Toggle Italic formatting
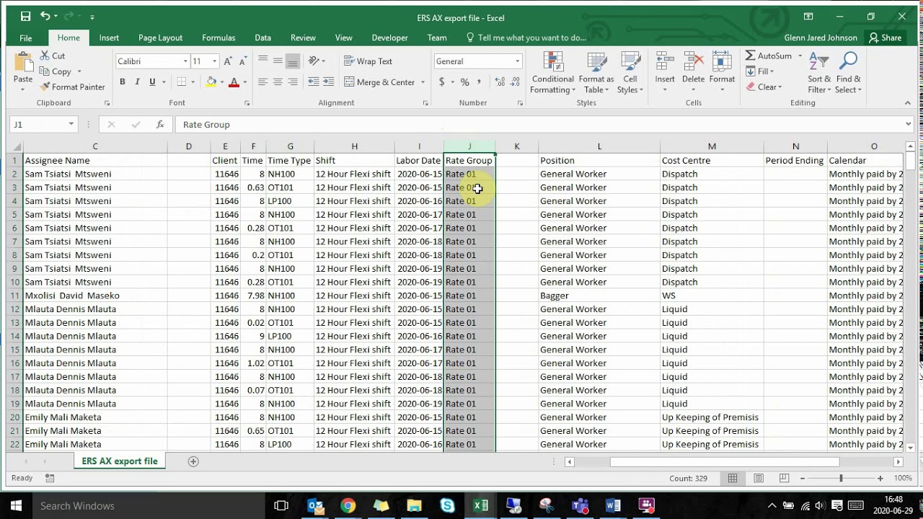923x519 pixels. pos(137,82)
